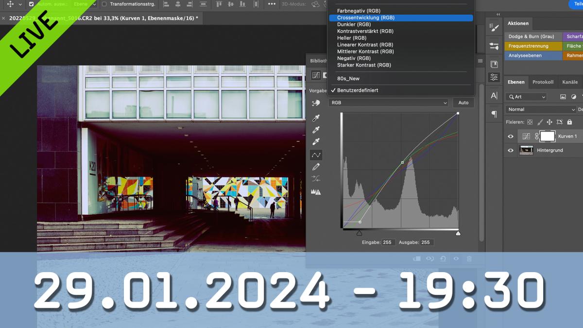Collapse the panel dock double-arrow
The width and height of the screenshot is (583, 328).
click(498, 15)
